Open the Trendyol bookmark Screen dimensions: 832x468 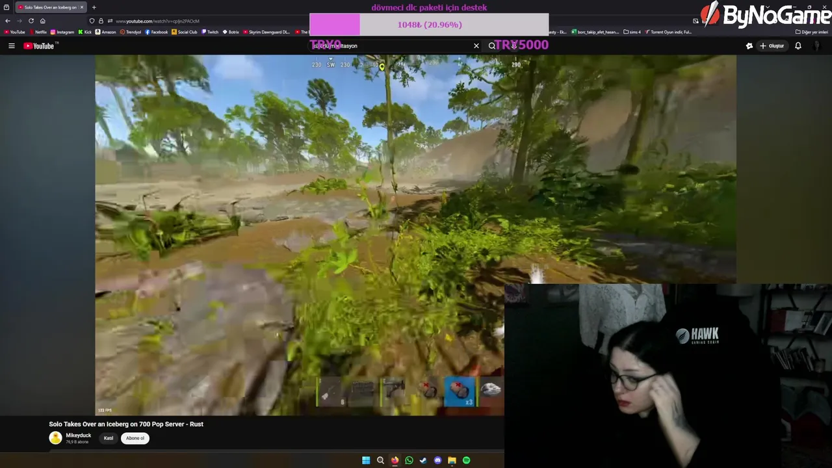tap(130, 32)
